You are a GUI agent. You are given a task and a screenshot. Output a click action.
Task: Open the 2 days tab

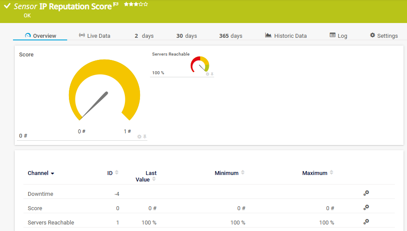coord(144,36)
